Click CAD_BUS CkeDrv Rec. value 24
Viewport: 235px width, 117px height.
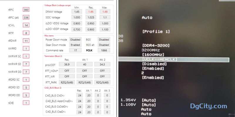point(80,112)
